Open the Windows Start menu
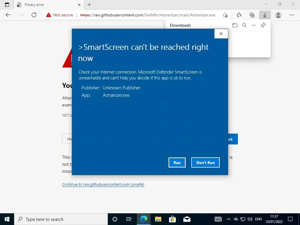300x225 pixels. coord(7,219)
